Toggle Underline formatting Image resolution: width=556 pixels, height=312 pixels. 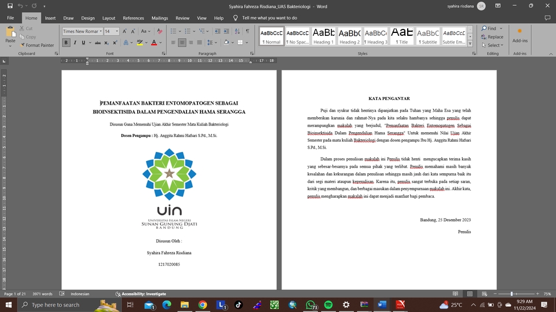83,43
